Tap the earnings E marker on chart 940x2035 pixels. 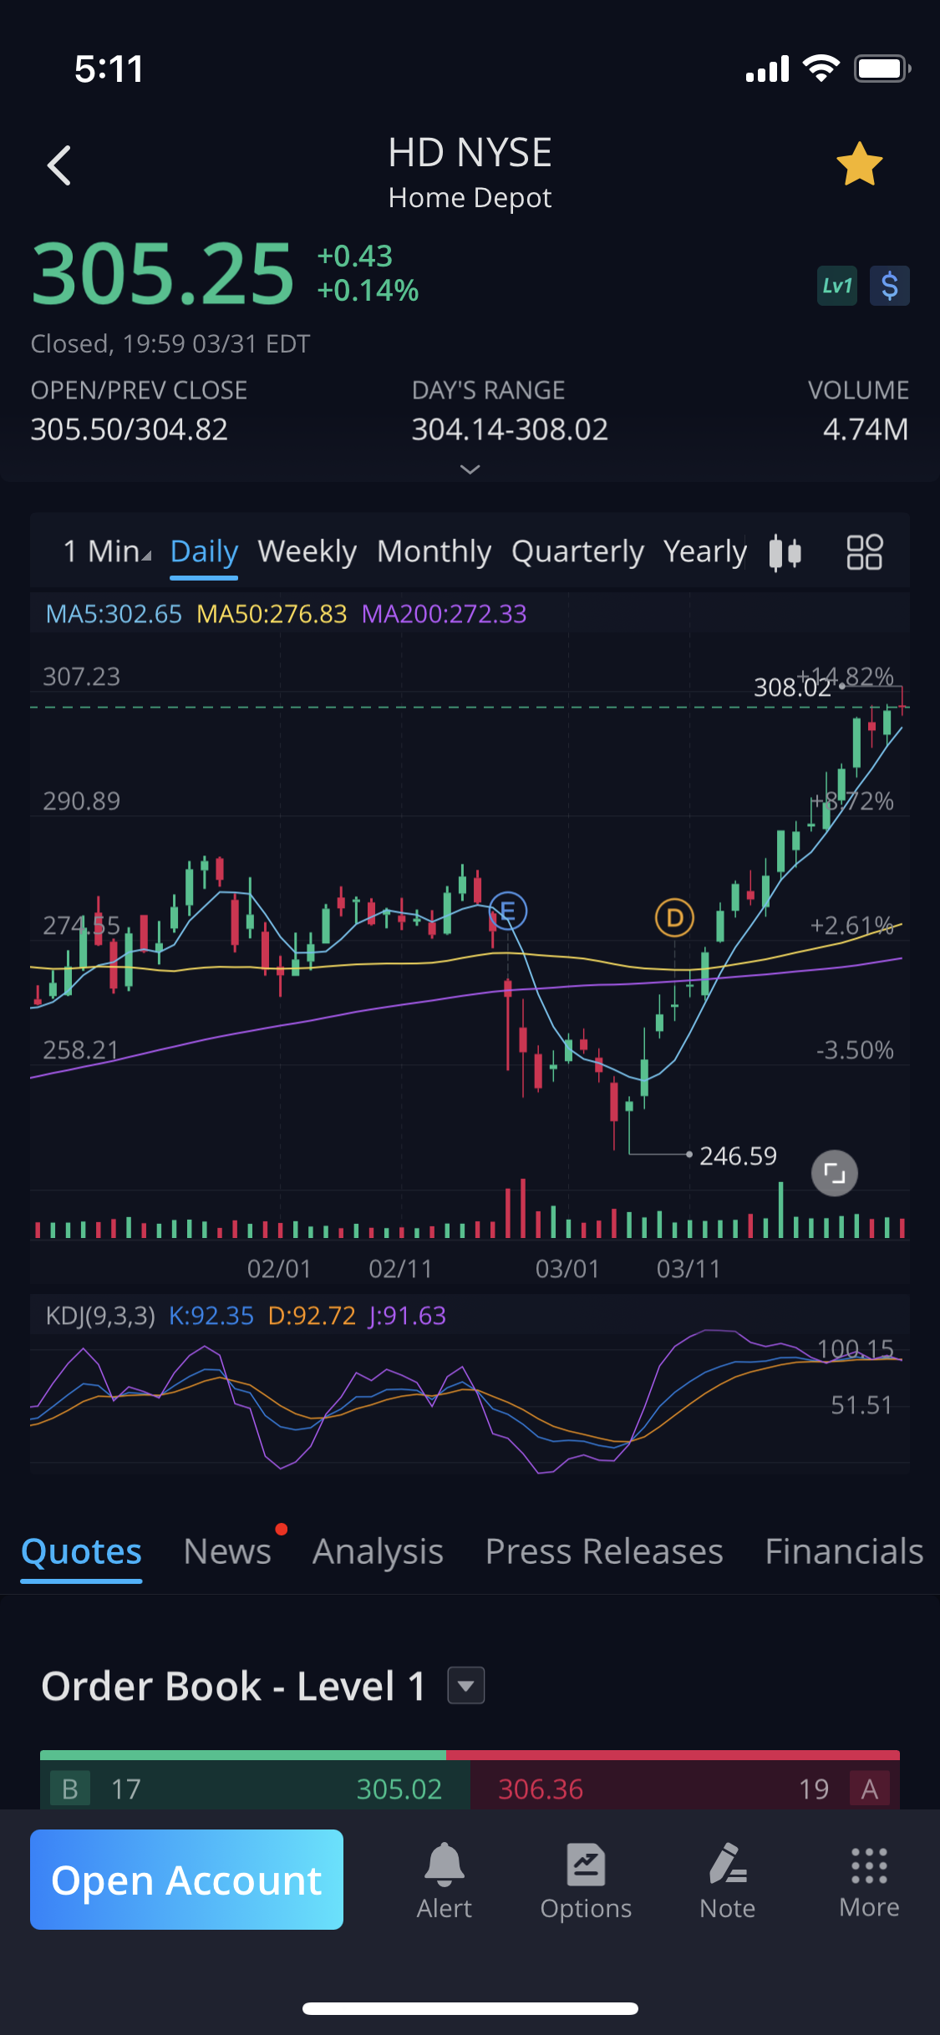point(508,911)
